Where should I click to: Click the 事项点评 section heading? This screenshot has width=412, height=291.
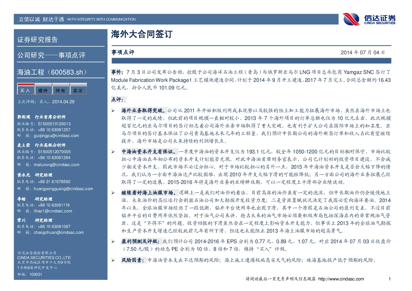click(123, 53)
